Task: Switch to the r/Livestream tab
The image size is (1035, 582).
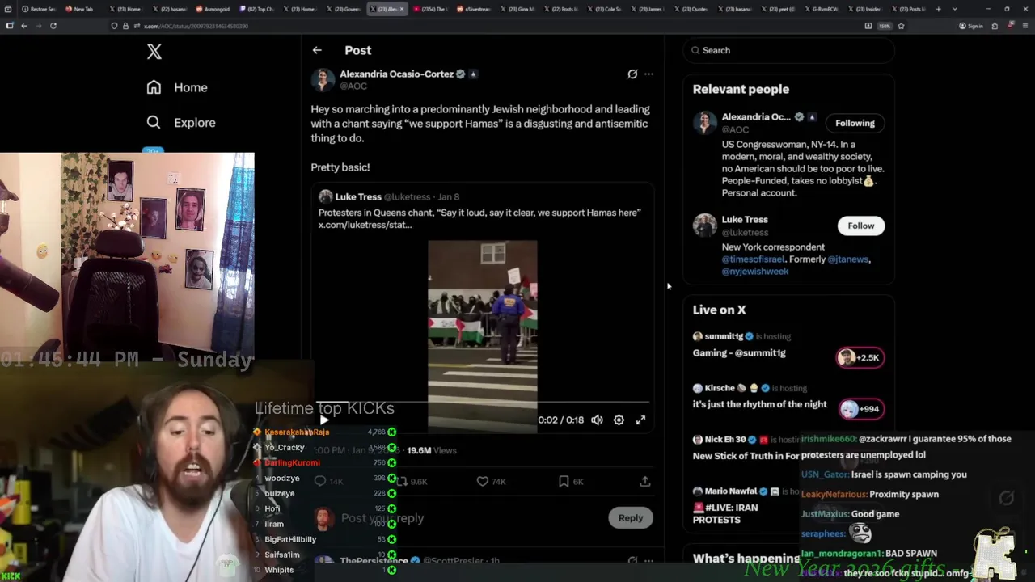Action: click(x=474, y=9)
